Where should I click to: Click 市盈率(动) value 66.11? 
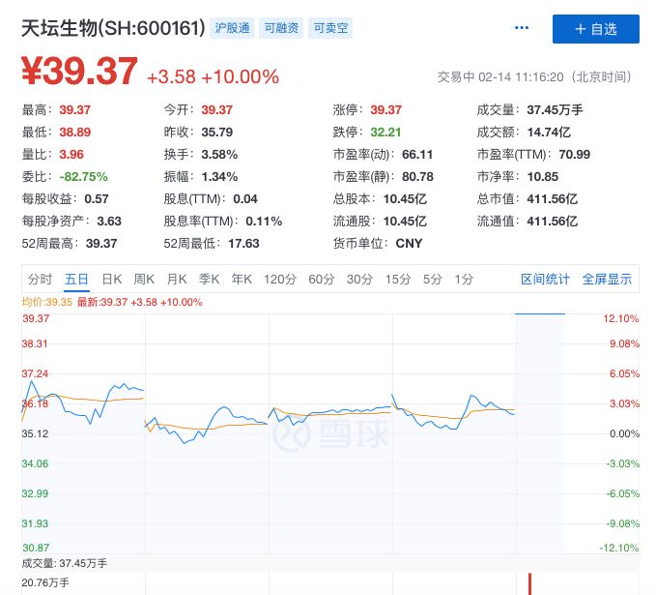(417, 155)
